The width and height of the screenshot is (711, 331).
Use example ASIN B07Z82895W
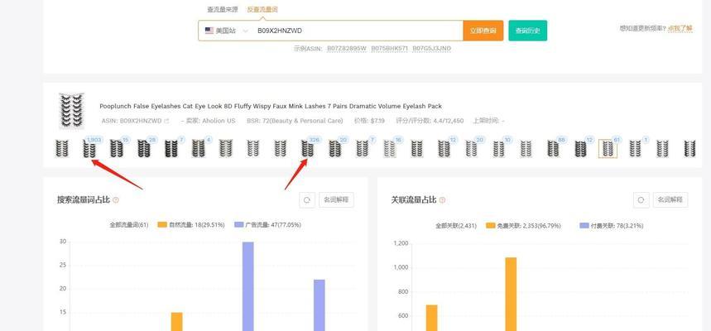point(347,48)
